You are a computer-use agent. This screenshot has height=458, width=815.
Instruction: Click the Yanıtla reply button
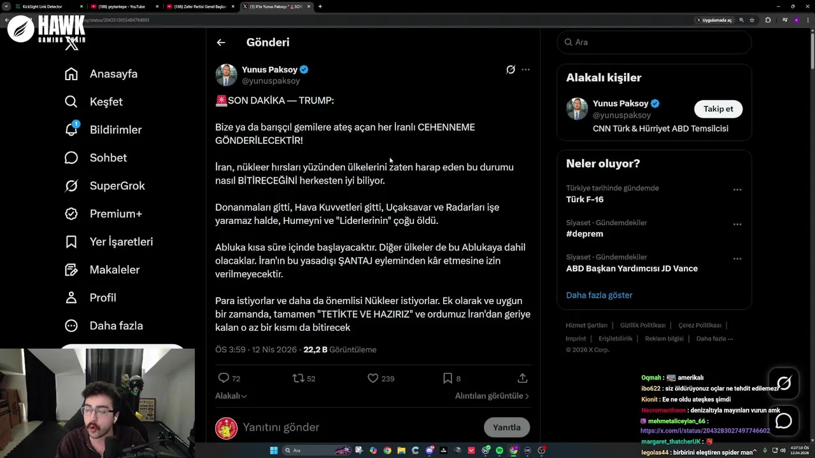tap(507, 427)
